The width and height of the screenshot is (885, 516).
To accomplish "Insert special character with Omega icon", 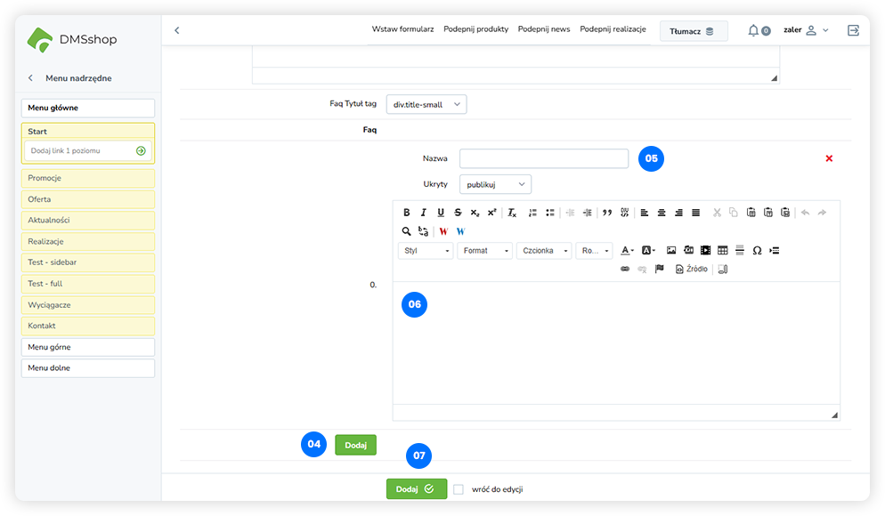I will pyautogui.click(x=757, y=251).
